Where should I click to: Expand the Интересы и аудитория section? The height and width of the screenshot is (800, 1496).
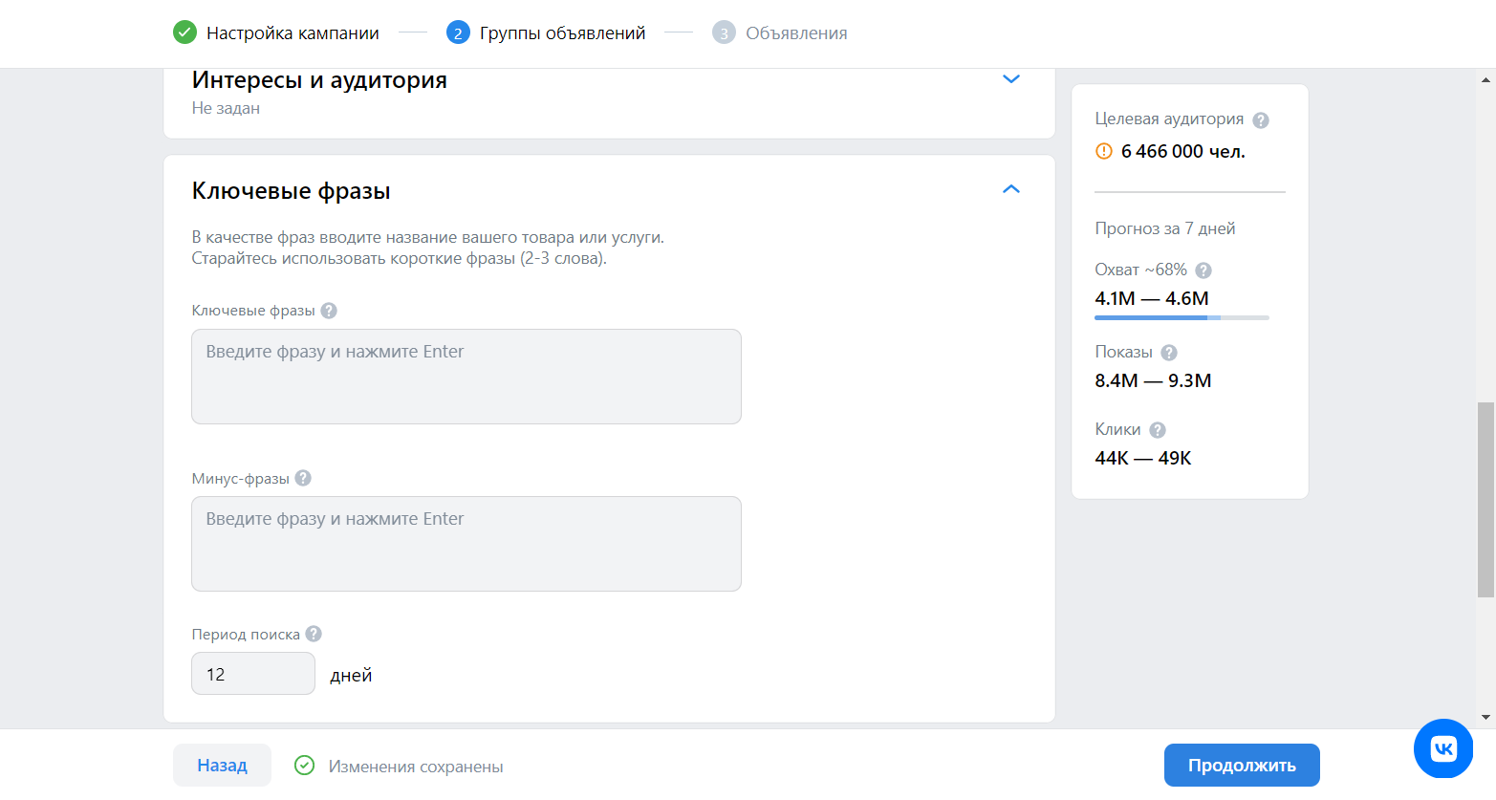pos(1010,79)
